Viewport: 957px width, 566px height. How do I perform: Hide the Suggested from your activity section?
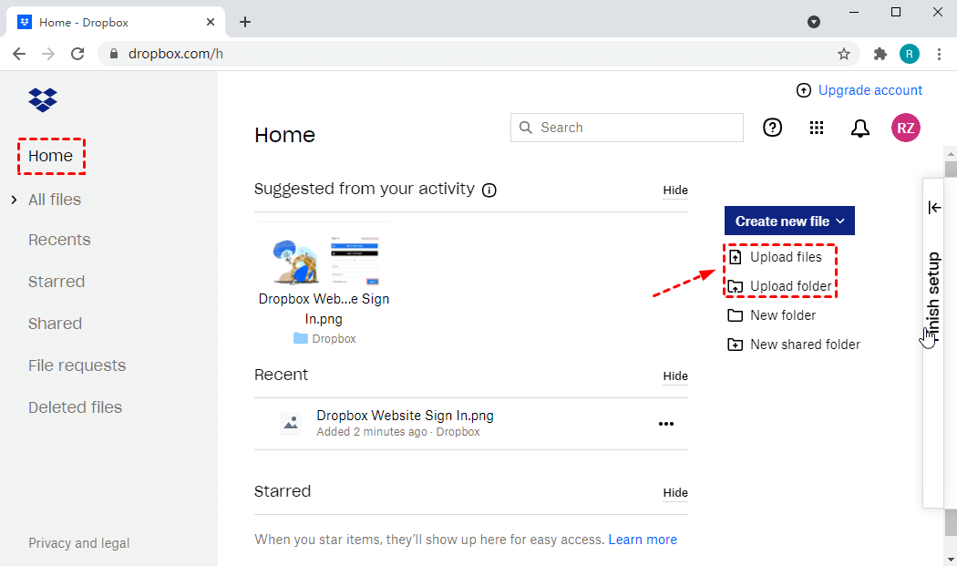coord(675,190)
